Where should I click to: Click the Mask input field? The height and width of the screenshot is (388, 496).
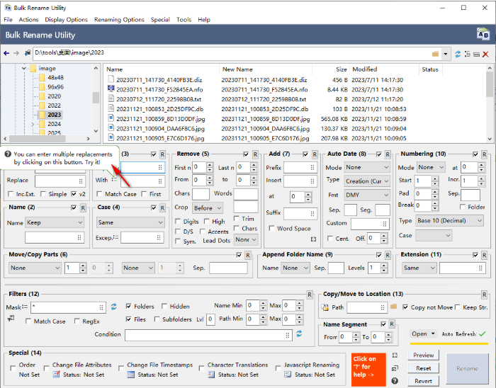point(68,307)
